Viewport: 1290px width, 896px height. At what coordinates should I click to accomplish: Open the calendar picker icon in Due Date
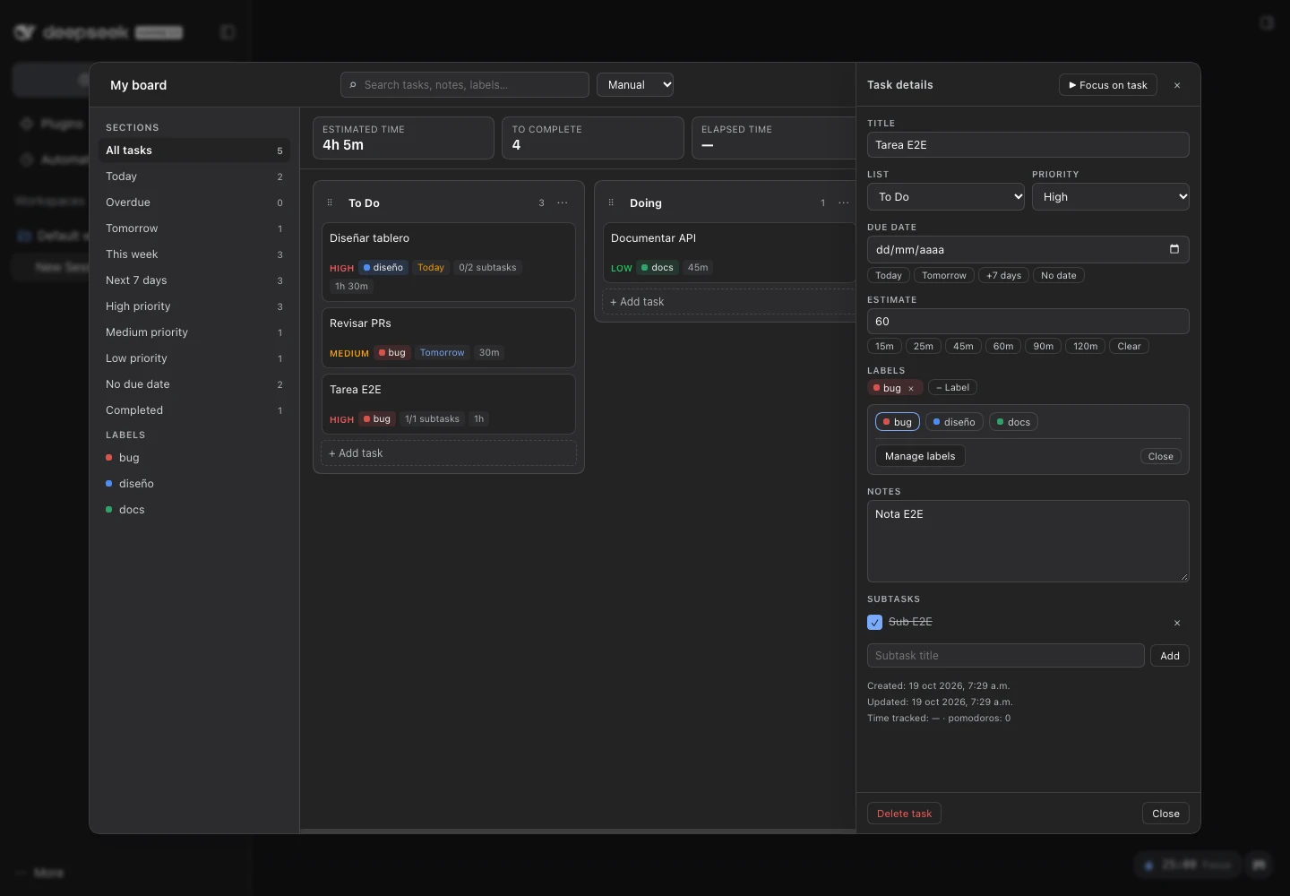pos(1174,249)
